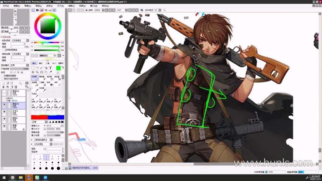Undo using the toolbar arrow icon
322x181 pixels.
click(70, 10)
